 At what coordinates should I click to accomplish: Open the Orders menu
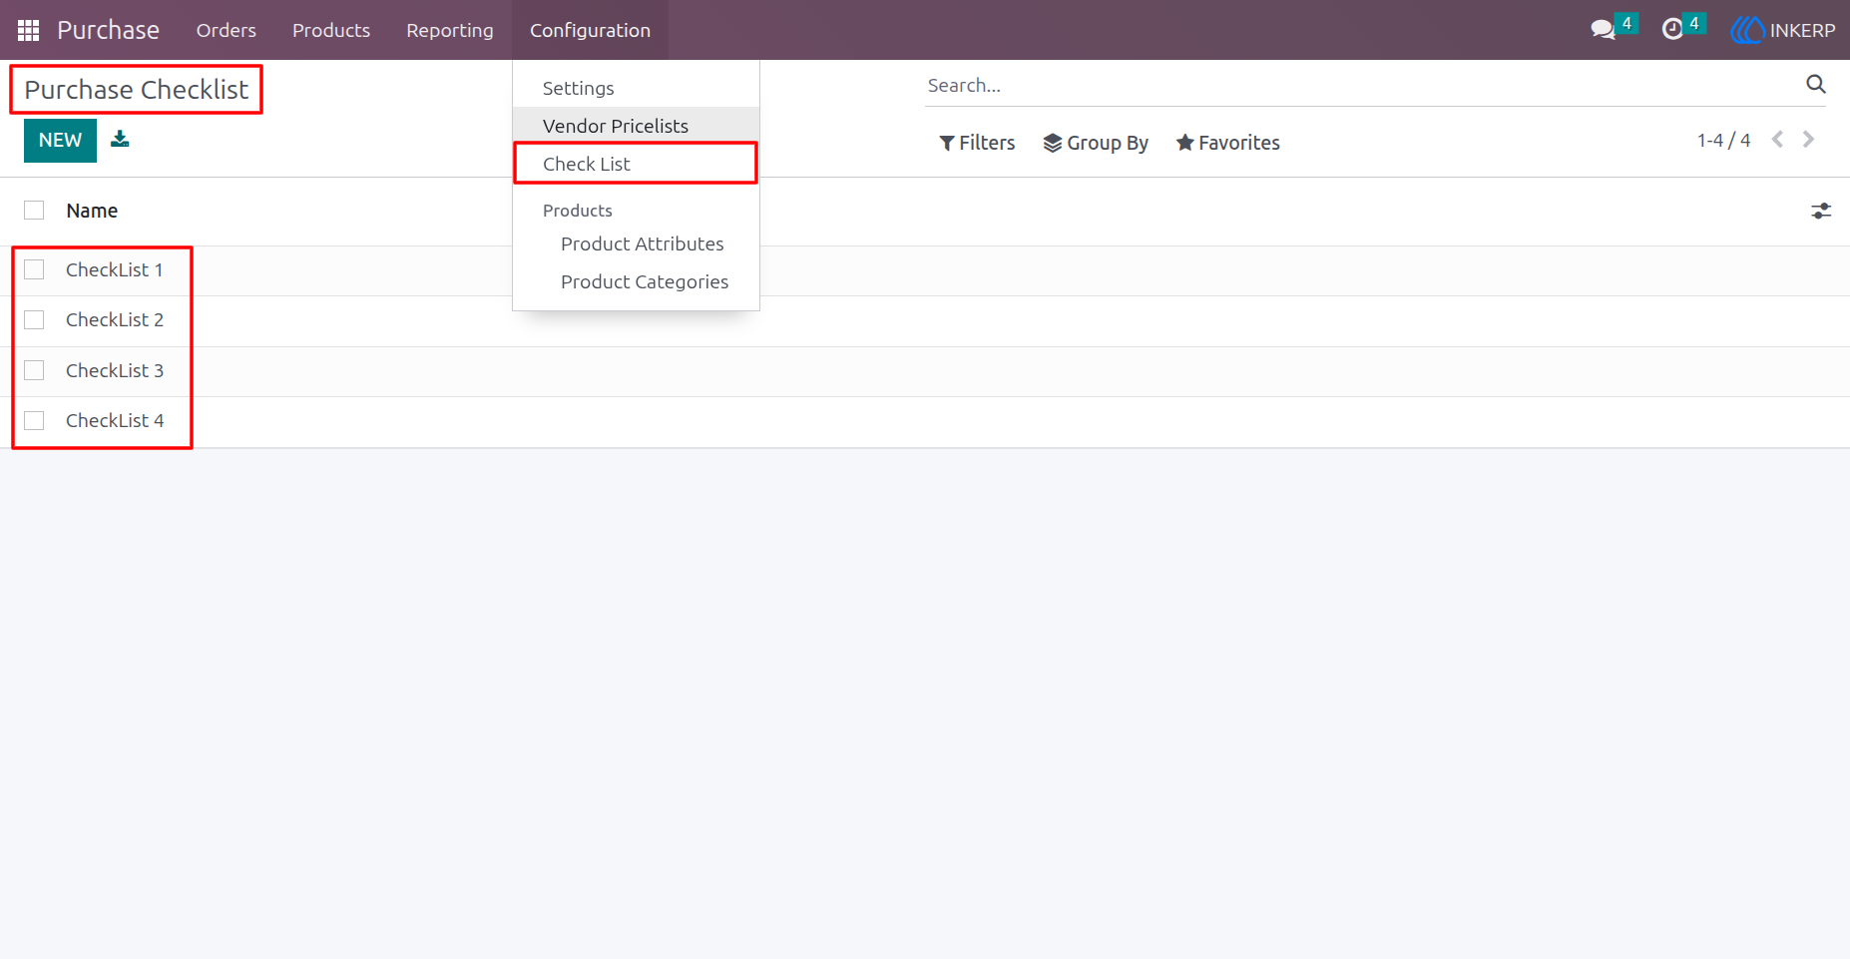227,30
